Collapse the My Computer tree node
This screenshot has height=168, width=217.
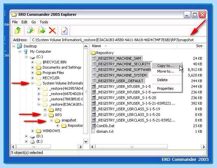(x=20, y=52)
